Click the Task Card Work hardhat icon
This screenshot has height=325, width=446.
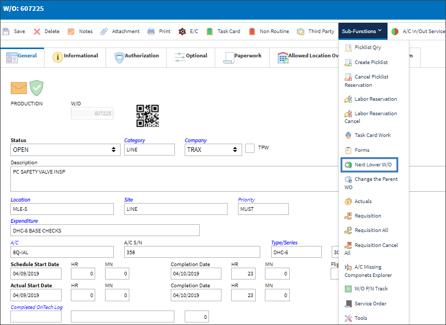[x=348, y=135]
